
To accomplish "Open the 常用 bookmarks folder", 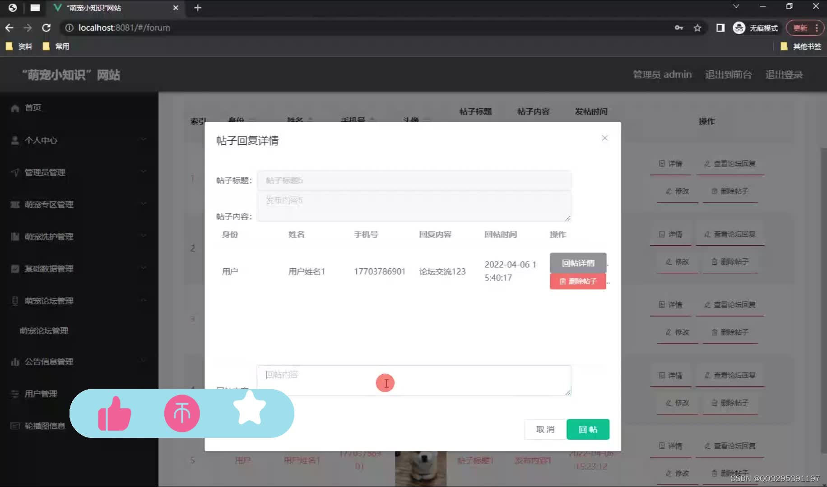I will click(56, 46).
